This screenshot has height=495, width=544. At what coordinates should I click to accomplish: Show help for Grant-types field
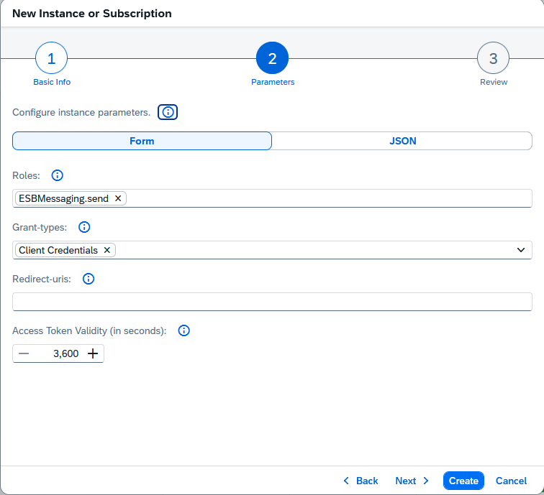click(84, 227)
